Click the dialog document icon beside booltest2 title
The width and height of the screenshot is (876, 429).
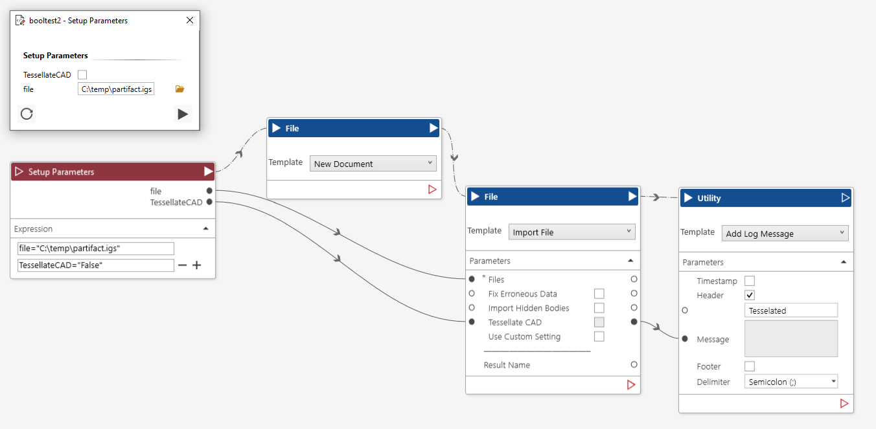(x=20, y=20)
